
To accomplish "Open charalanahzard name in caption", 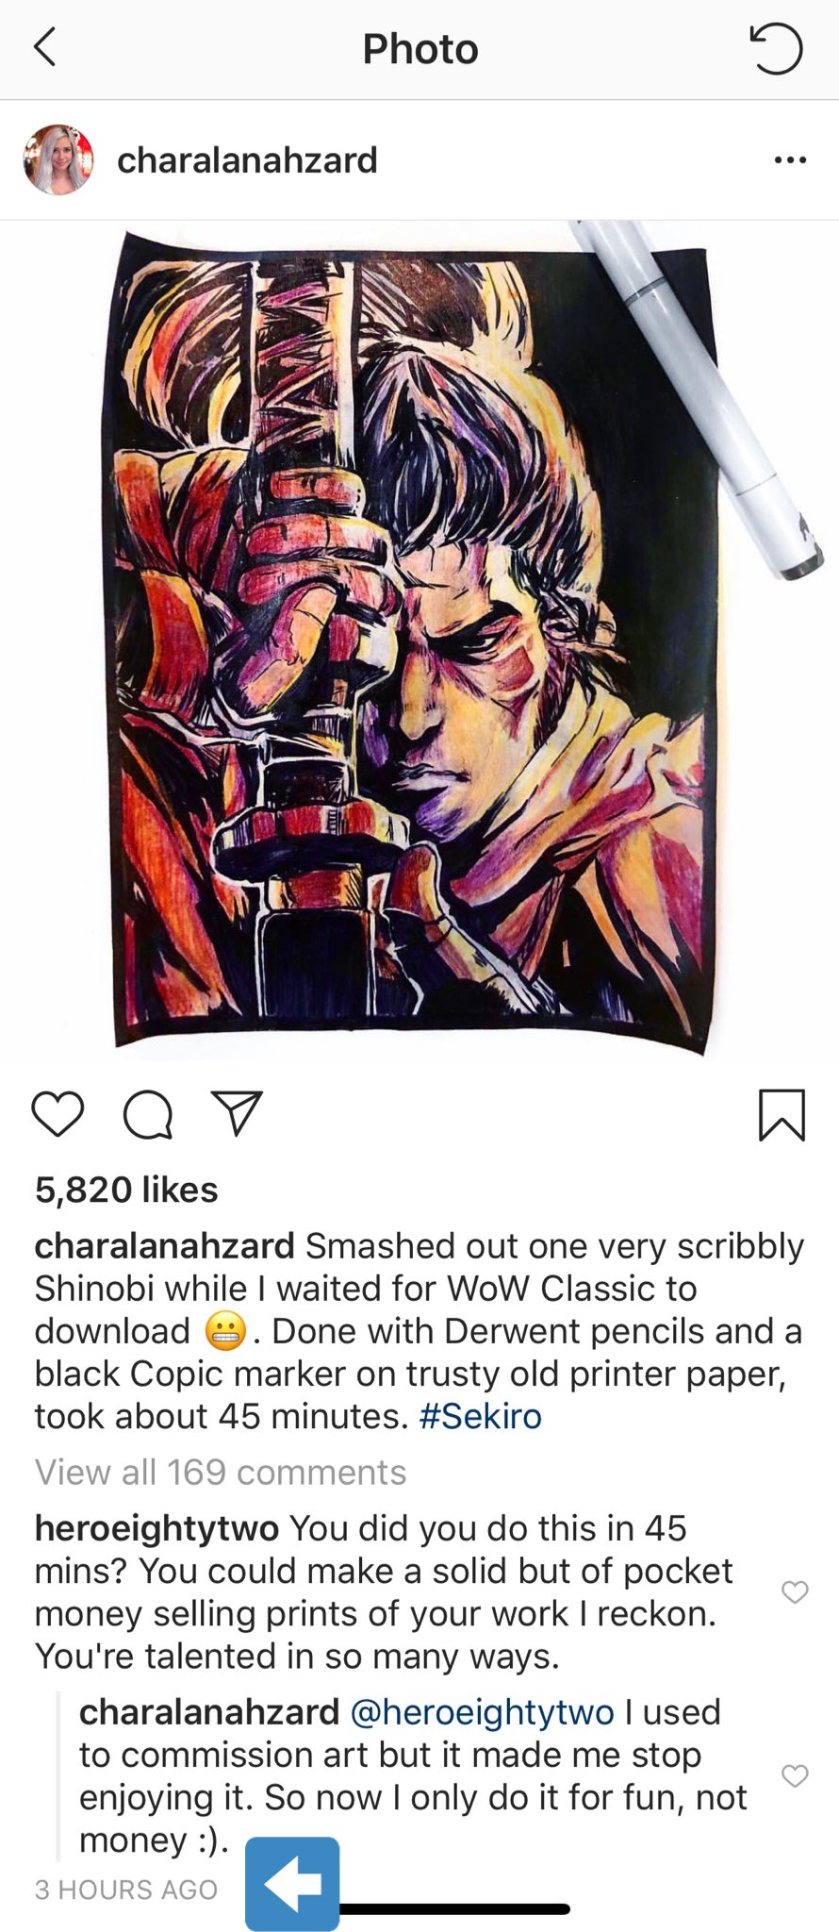I will click(x=165, y=1246).
